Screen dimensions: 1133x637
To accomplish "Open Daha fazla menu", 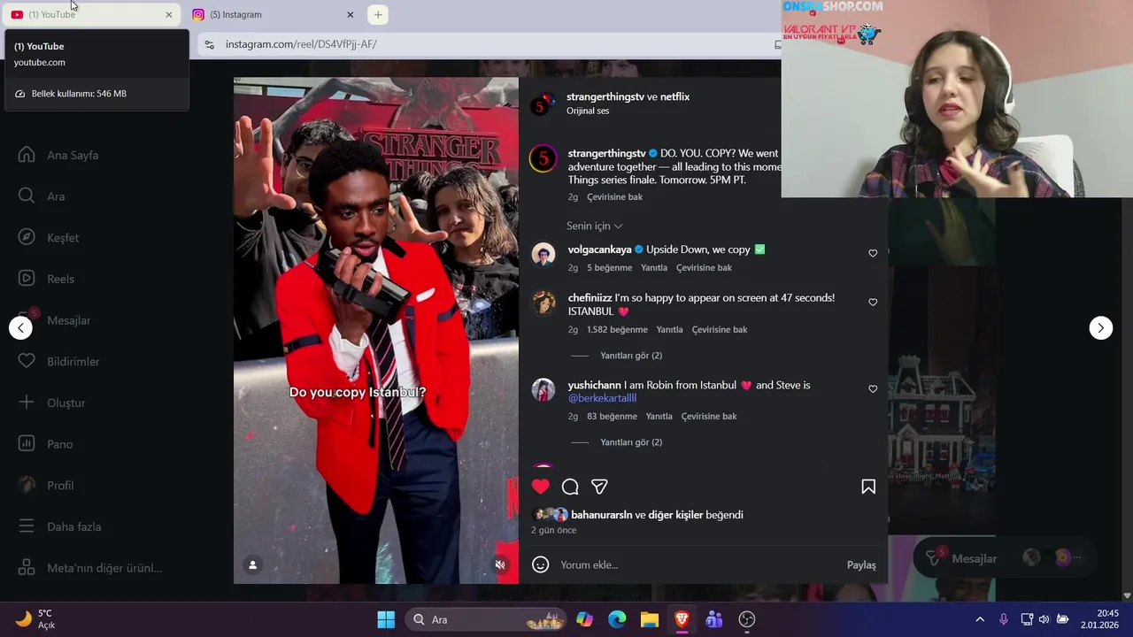I will point(73,526).
